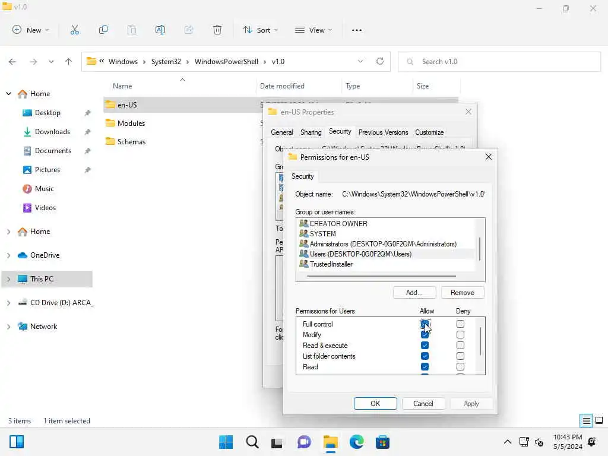Image resolution: width=608 pixels, height=456 pixels.
Task: Switch to Sharing tab in Properties
Action: [311, 132]
